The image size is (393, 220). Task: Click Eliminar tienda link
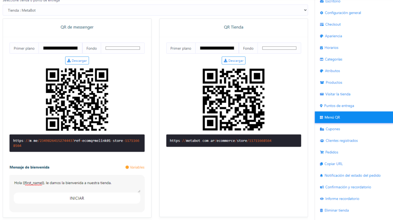[x=336, y=210]
